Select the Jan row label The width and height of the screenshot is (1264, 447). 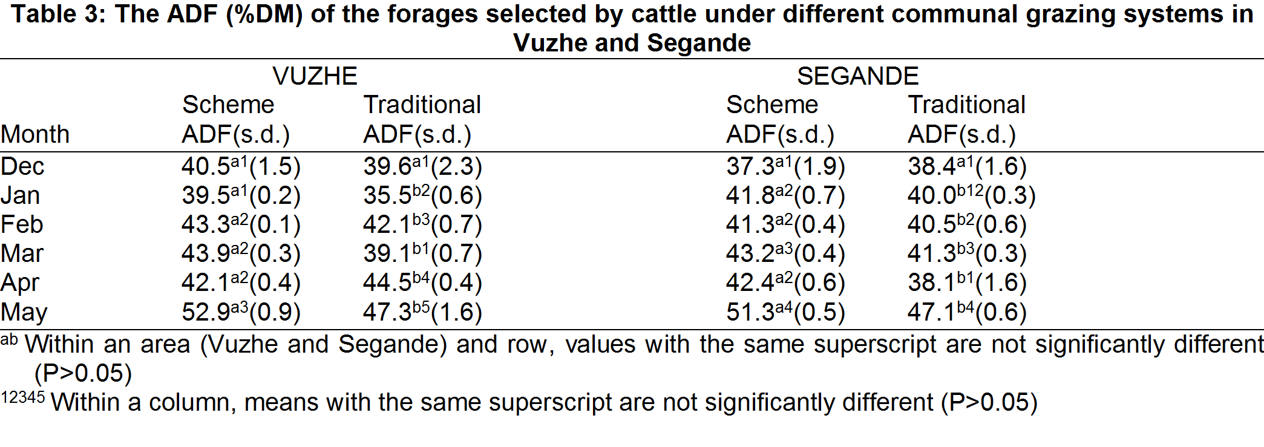21,195
